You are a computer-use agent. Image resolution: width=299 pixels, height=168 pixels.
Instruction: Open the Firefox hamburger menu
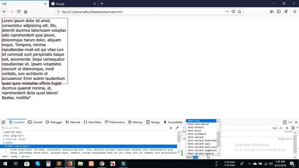[295, 12]
